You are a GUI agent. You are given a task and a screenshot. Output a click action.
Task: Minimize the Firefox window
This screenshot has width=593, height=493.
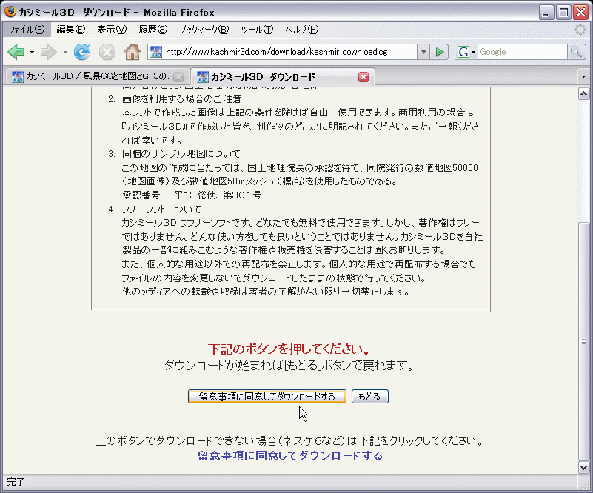pos(545,12)
